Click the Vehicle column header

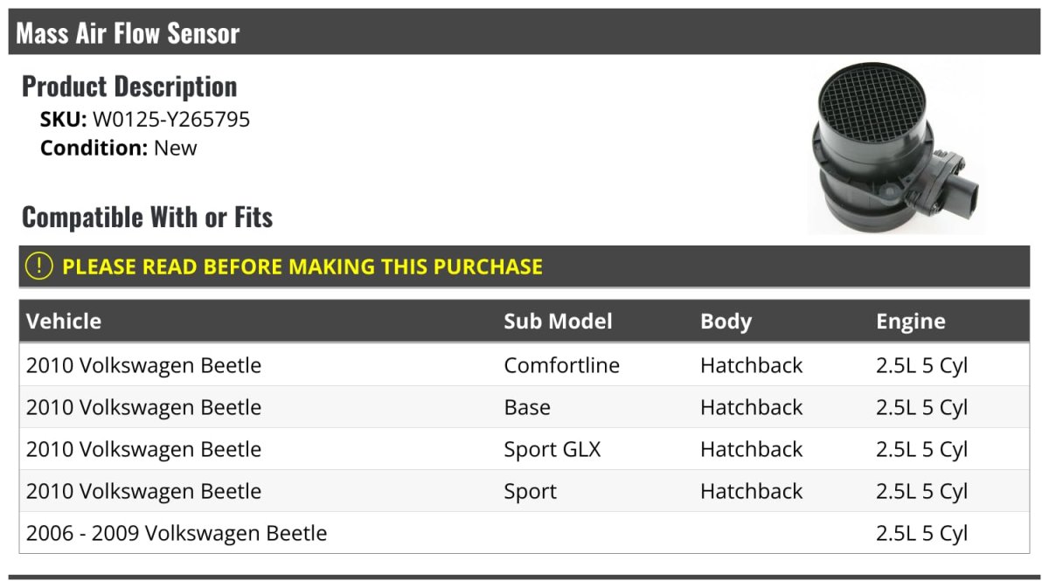[x=64, y=321]
